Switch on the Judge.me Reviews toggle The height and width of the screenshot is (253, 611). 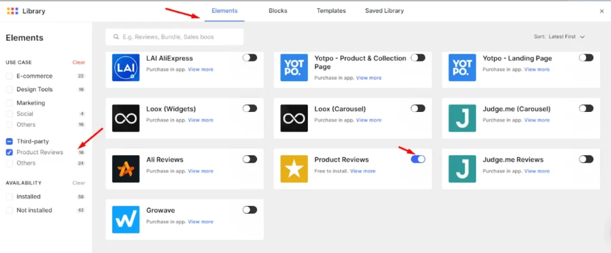[586, 159]
